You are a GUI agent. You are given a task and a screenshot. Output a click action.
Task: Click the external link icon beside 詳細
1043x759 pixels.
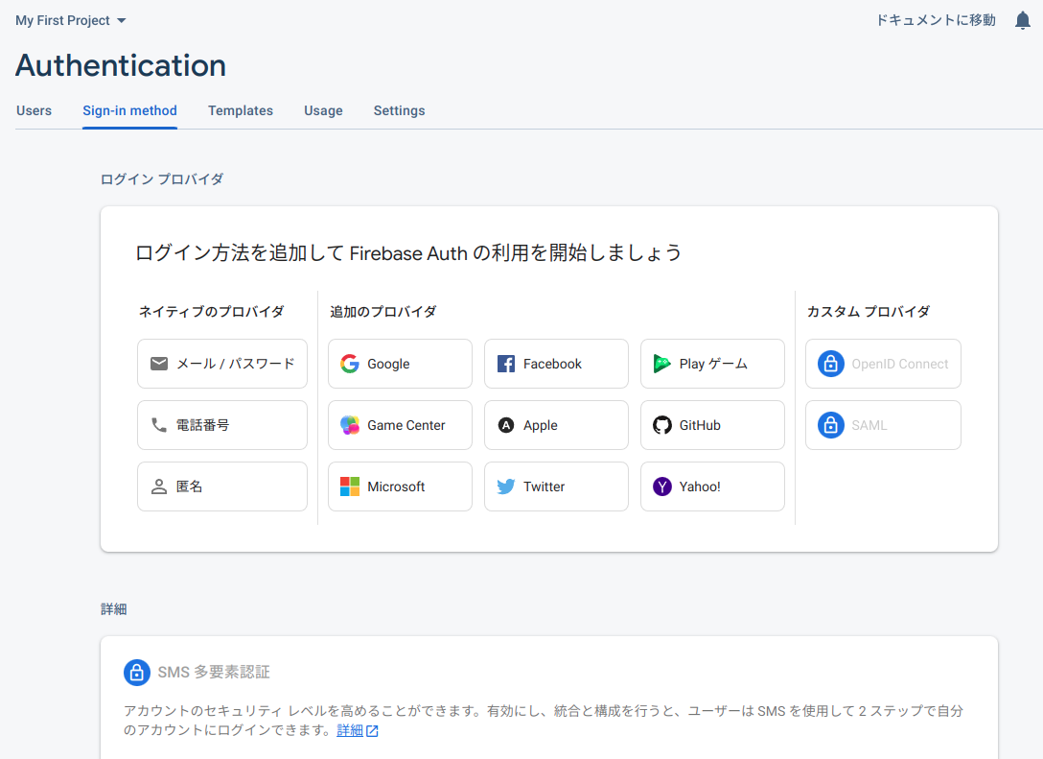pos(373,731)
